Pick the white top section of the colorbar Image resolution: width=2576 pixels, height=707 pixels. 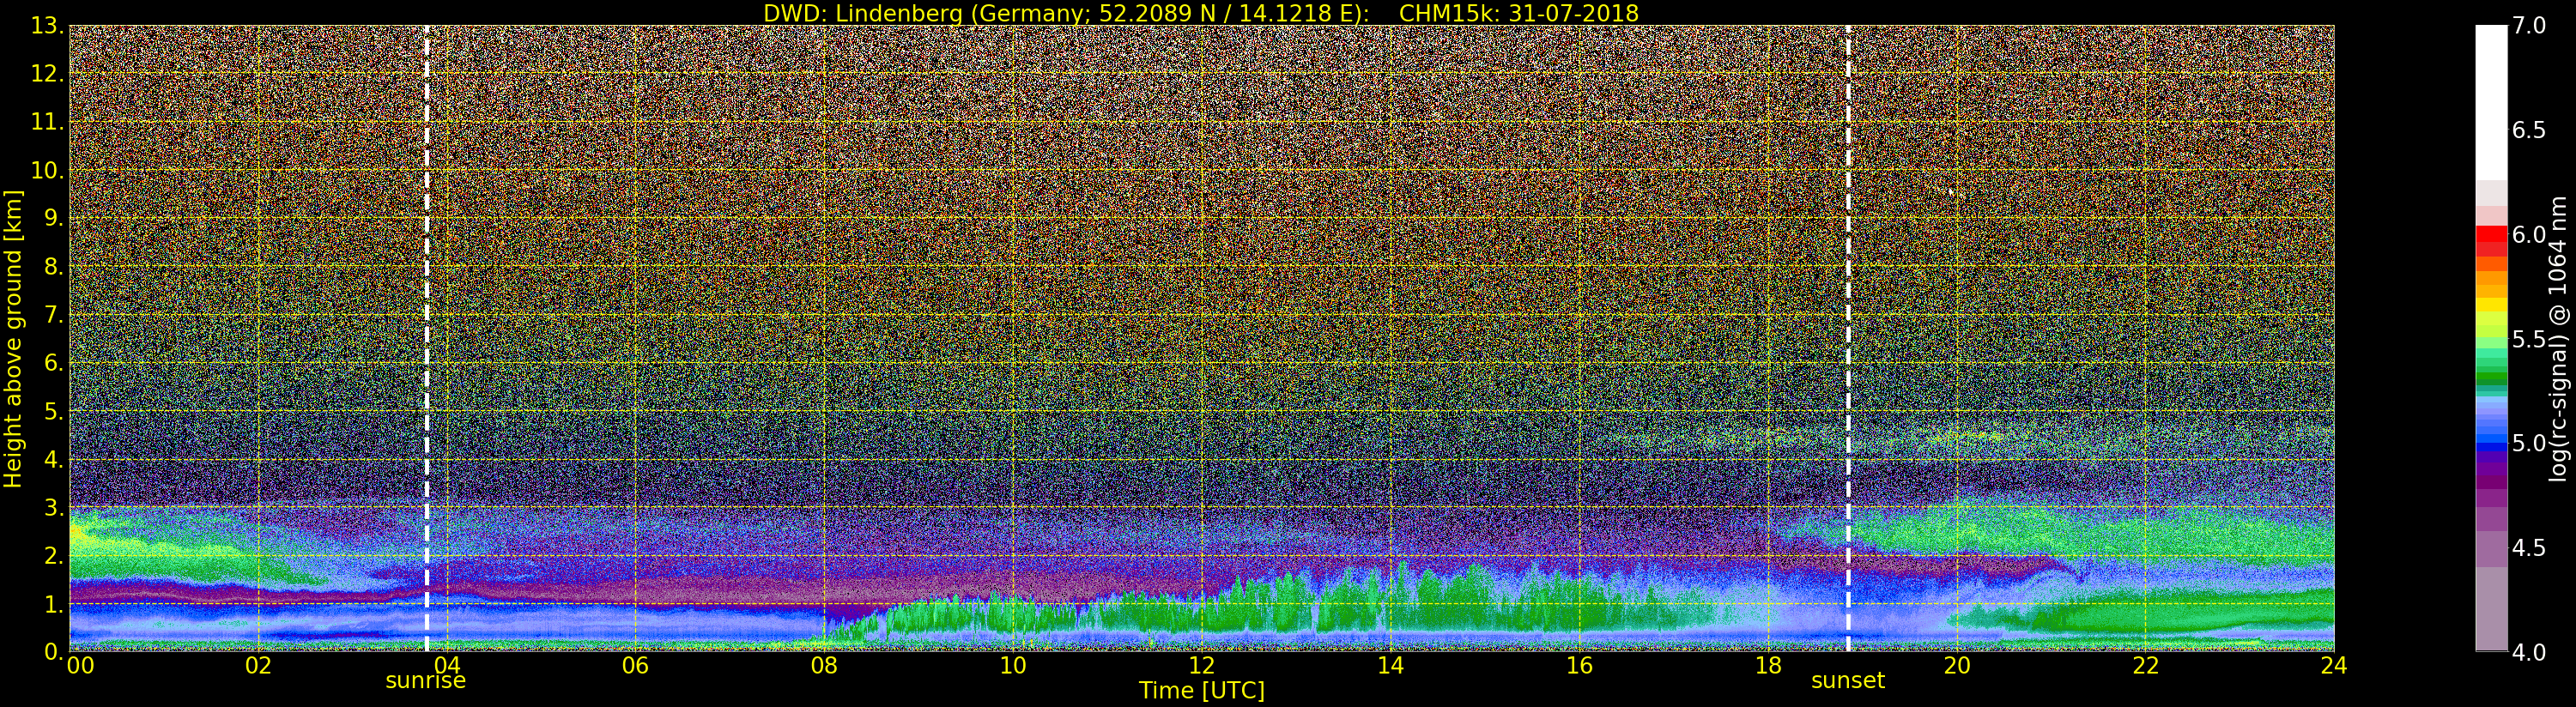(x=2491, y=103)
